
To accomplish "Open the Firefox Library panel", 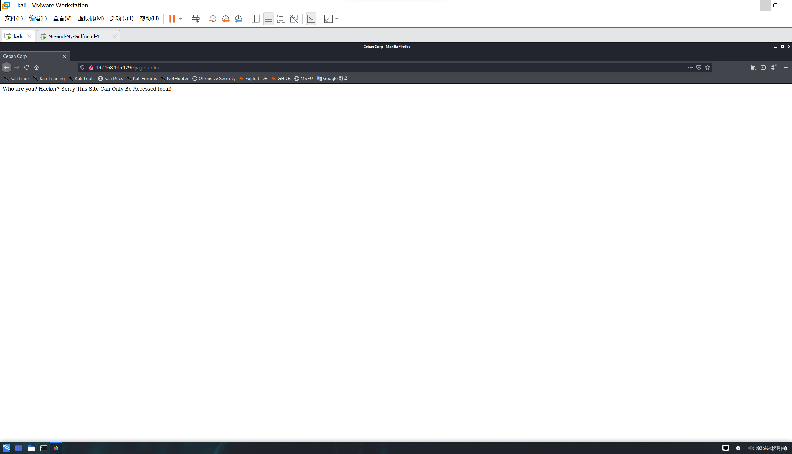I will click(753, 67).
